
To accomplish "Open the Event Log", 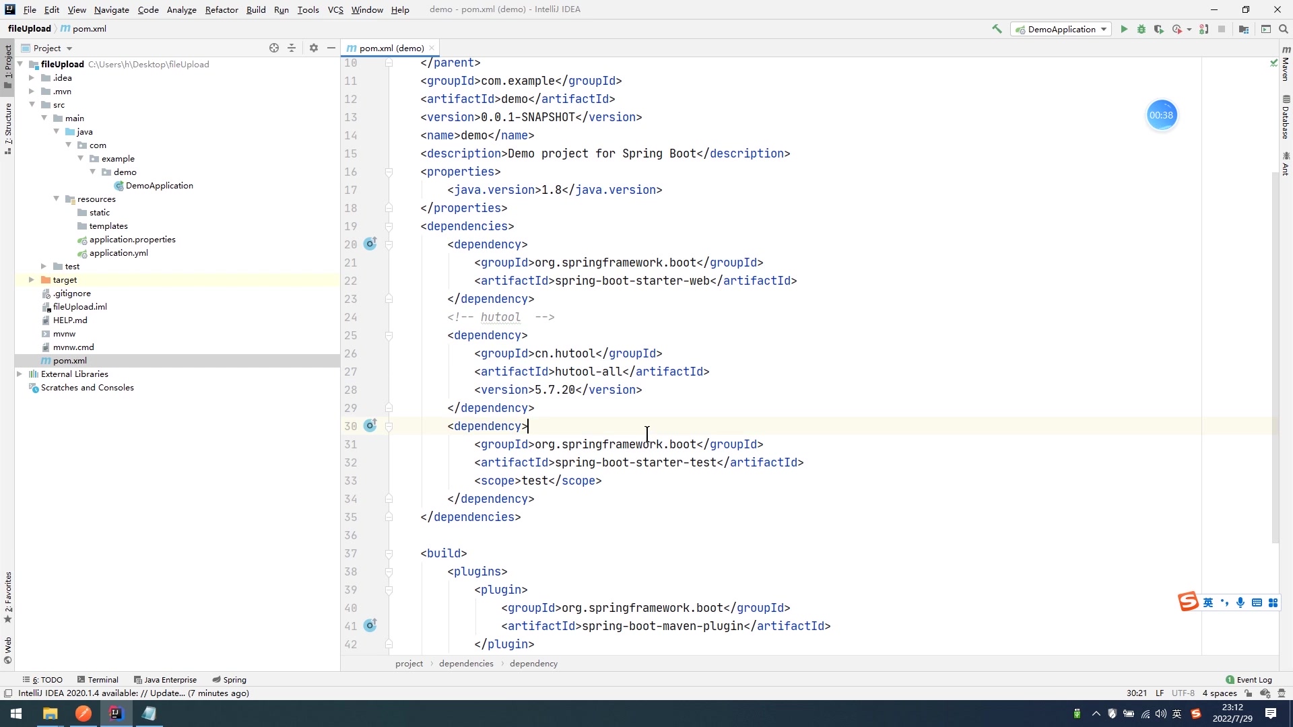I will pyautogui.click(x=1249, y=679).
